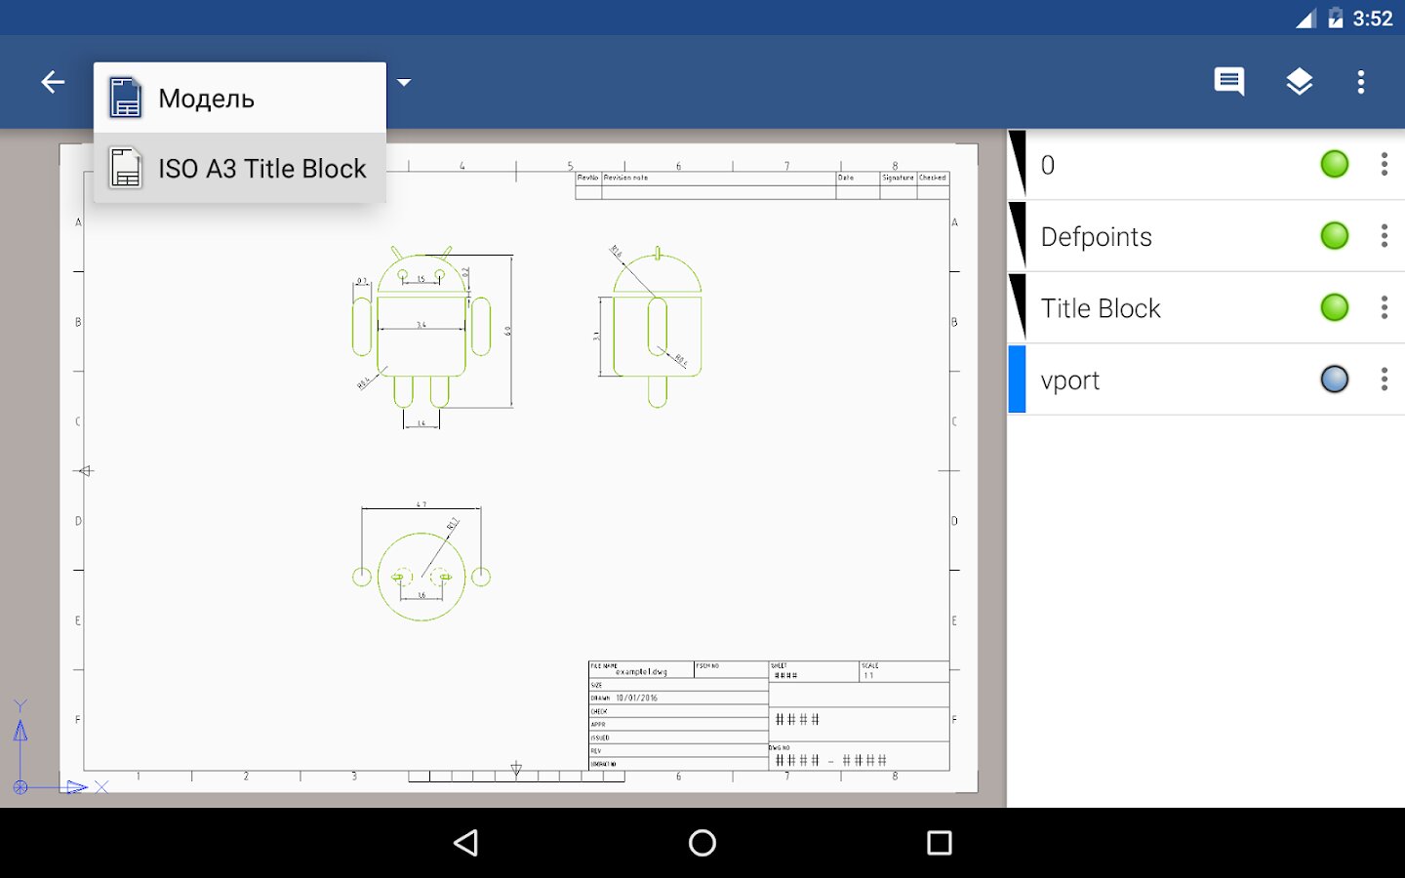Select the Title Block layer name

tap(1101, 308)
